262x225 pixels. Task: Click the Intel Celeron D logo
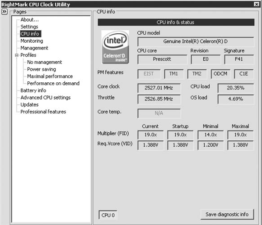click(115, 47)
